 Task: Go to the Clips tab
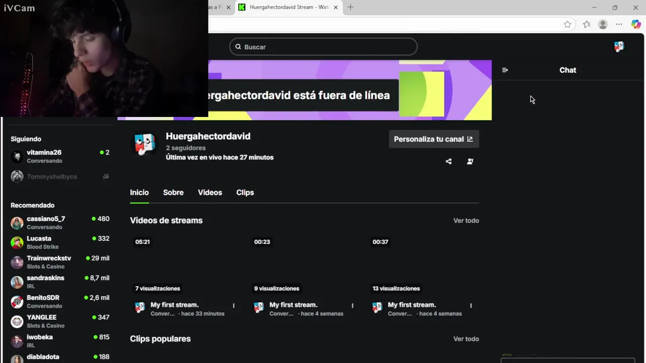pyautogui.click(x=245, y=193)
